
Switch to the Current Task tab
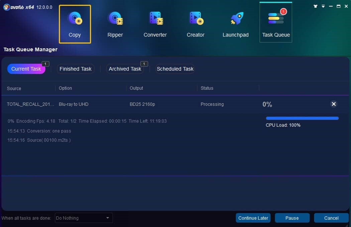[x=26, y=69]
